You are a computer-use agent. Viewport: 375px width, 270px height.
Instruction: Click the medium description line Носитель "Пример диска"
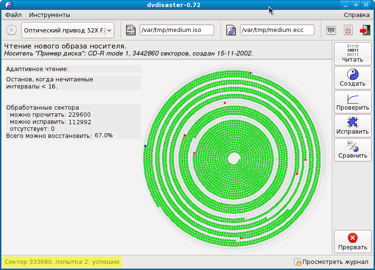pyautogui.click(x=128, y=53)
